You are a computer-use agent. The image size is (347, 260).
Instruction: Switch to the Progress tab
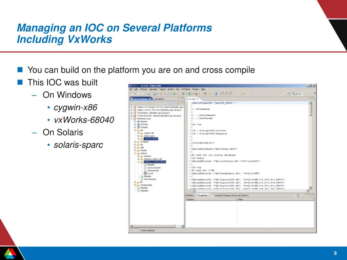[x=227, y=195]
